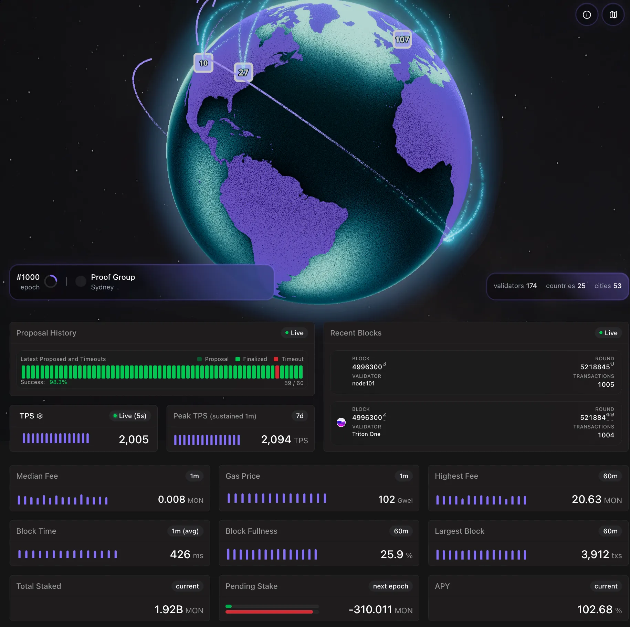Click the Proof Group Sydney validator
This screenshot has width=630, height=627.
click(113, 282)
